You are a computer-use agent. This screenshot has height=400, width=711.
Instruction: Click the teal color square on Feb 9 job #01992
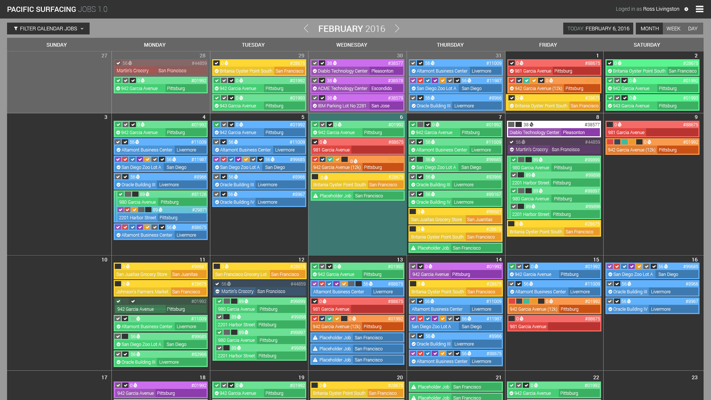click(x=624, y=142)
